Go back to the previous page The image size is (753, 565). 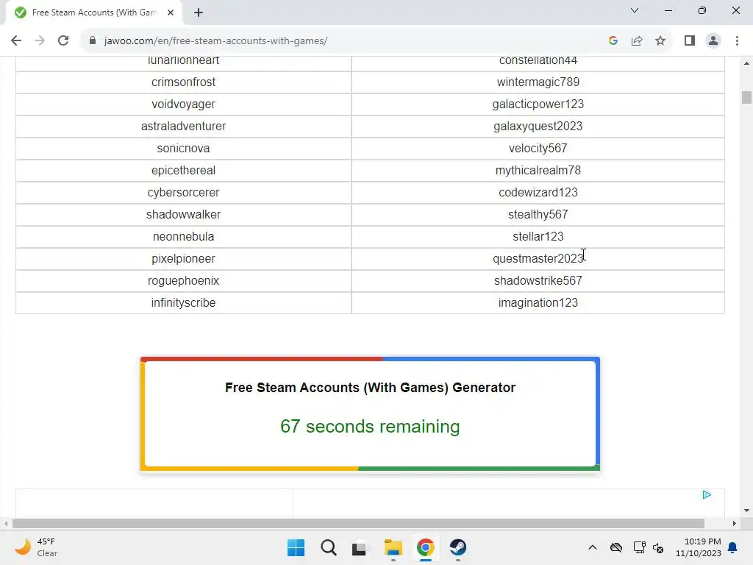[16, 41]
